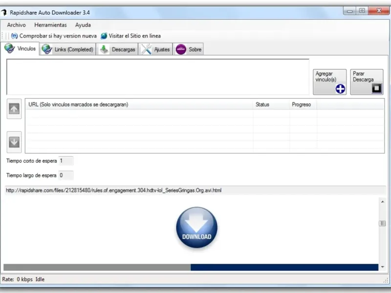
Task: Click the purple circle icon on Sobre tab
Action: [181, 49]
